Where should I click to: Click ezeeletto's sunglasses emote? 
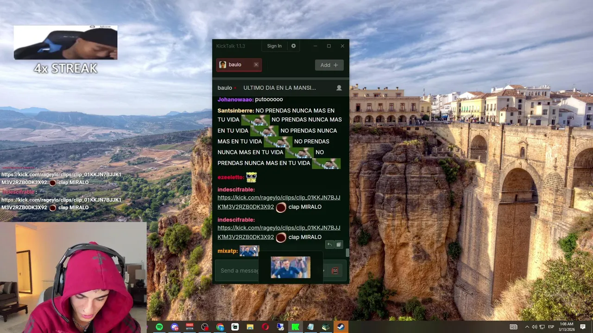pos(251,177)
